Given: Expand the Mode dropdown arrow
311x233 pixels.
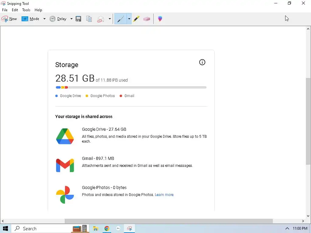Looking at the screenshot, I should click(44, 19).
